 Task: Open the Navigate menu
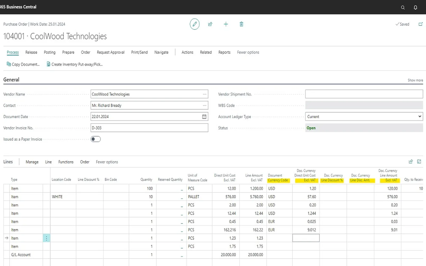[x=161, y=52]
